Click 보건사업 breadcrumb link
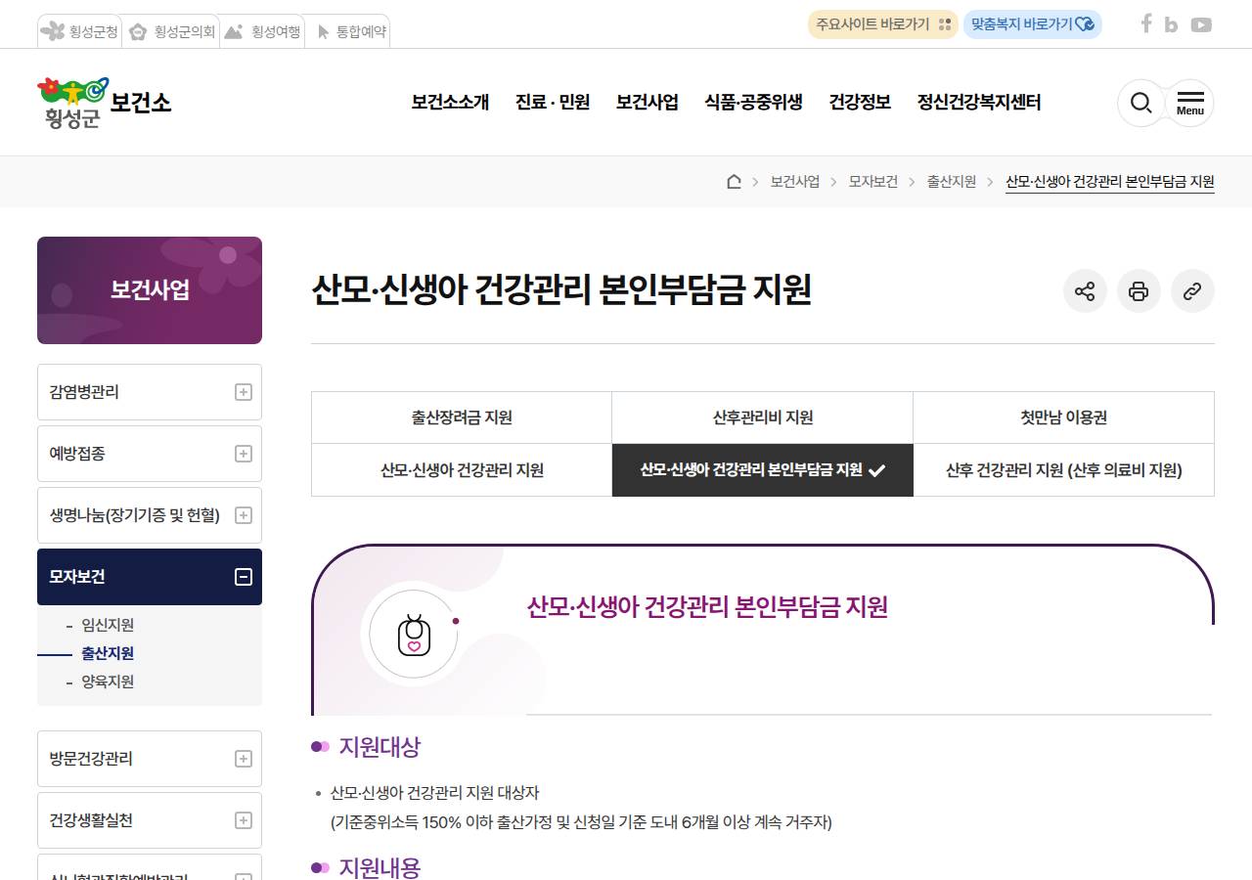This screenshot has height=880, width=1252. click(795, 181)
